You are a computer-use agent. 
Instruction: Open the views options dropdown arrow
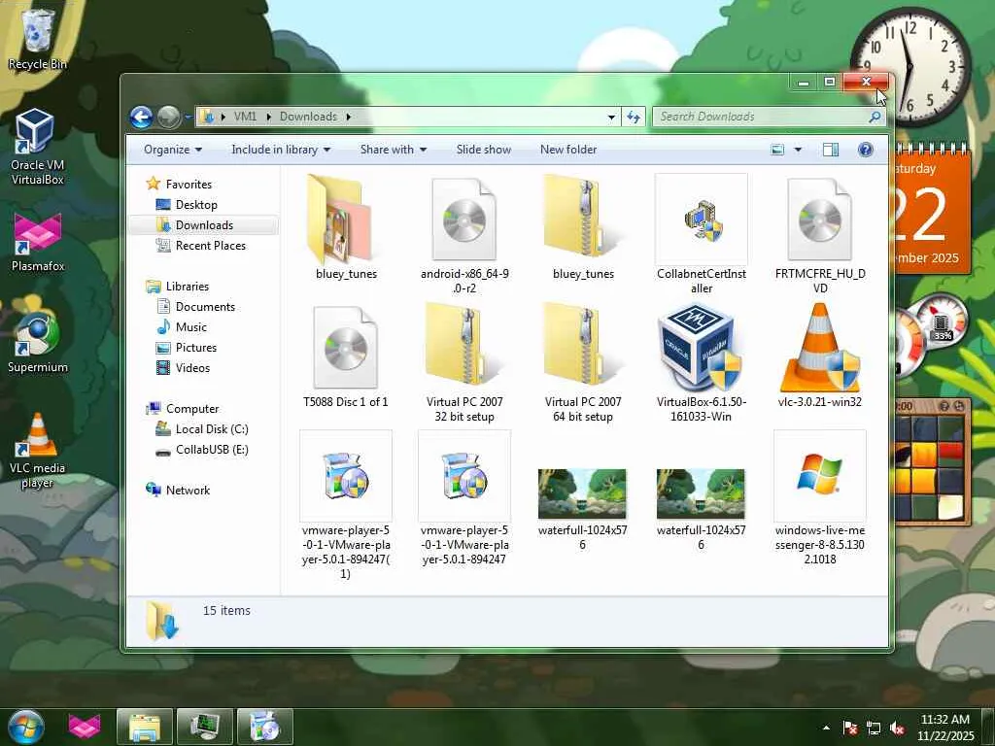pos(798,150)
